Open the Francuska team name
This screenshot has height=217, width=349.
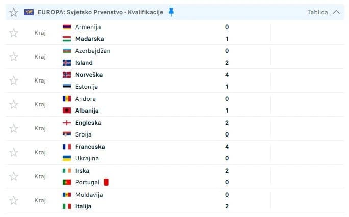coord(89,147)
